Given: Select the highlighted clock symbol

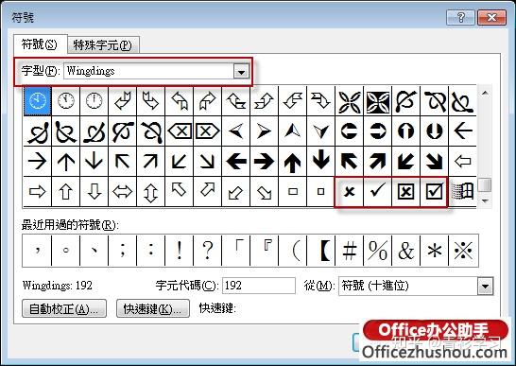Looking at the screenshot, I should click(38, 100).
